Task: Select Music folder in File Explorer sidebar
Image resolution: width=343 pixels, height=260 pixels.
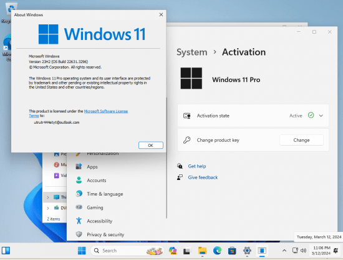Action: (x=60, y=164)
